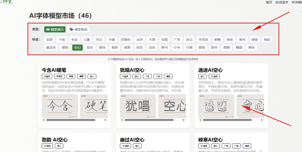Click the 手写体 tag on 今含AI硬笔 card

click(60, 77)
